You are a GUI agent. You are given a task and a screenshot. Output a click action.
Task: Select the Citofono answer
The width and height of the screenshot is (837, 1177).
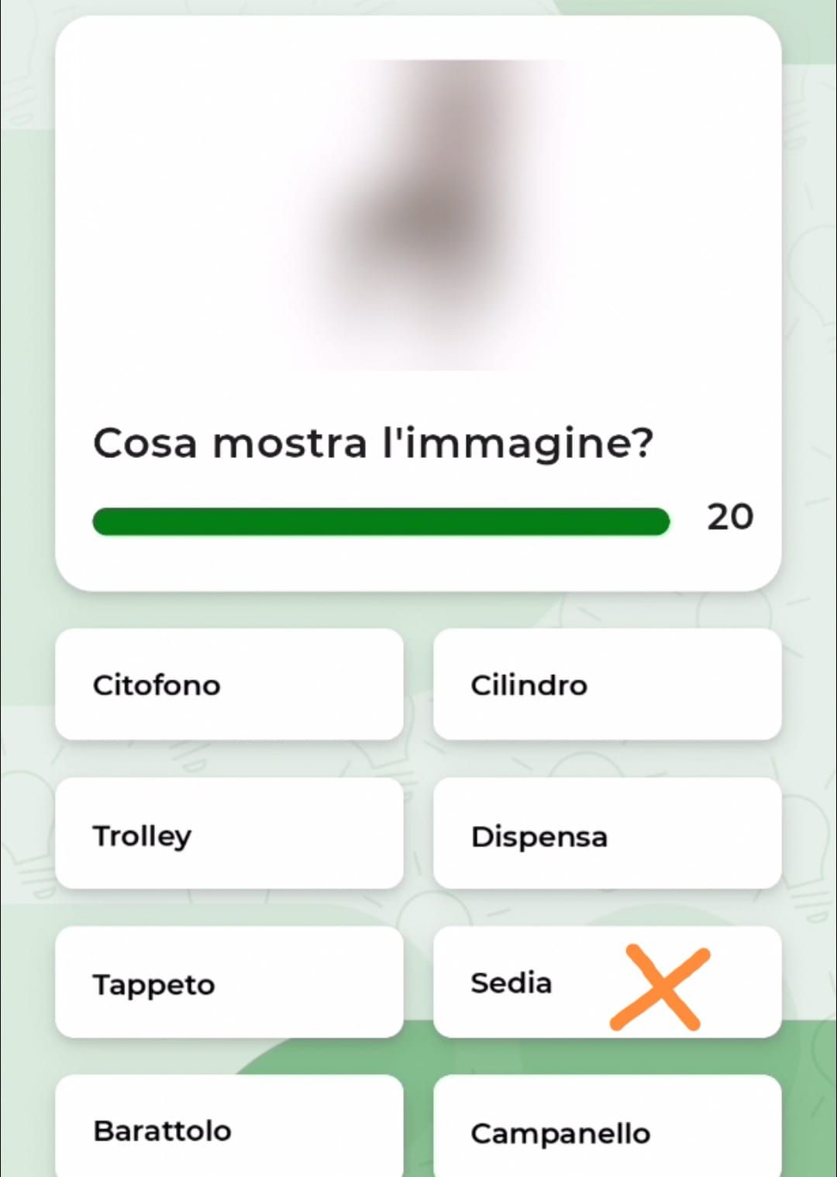[x=229, y=684]
